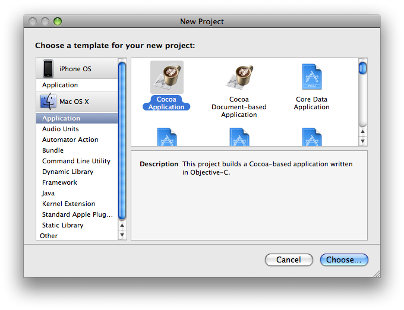404x310 pixels.
Task: Click the 'Description' label
Action: point(159,164)
